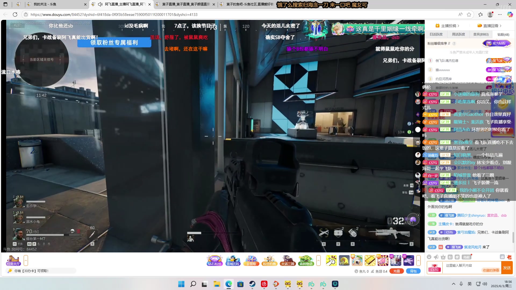Switch to the 日活跃度 tab
This screenshot has height=290, width=516.
[x=436, y=34]
